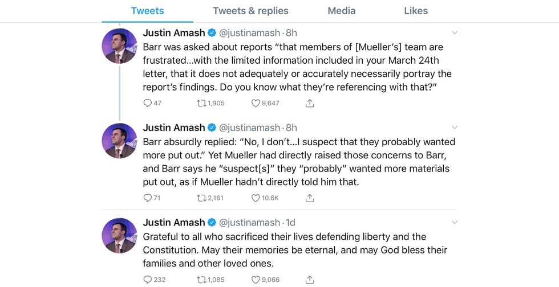Share the 'Barr absurdly replied' tweet
The height and width of the screenshot is (287, 559).
310,198
